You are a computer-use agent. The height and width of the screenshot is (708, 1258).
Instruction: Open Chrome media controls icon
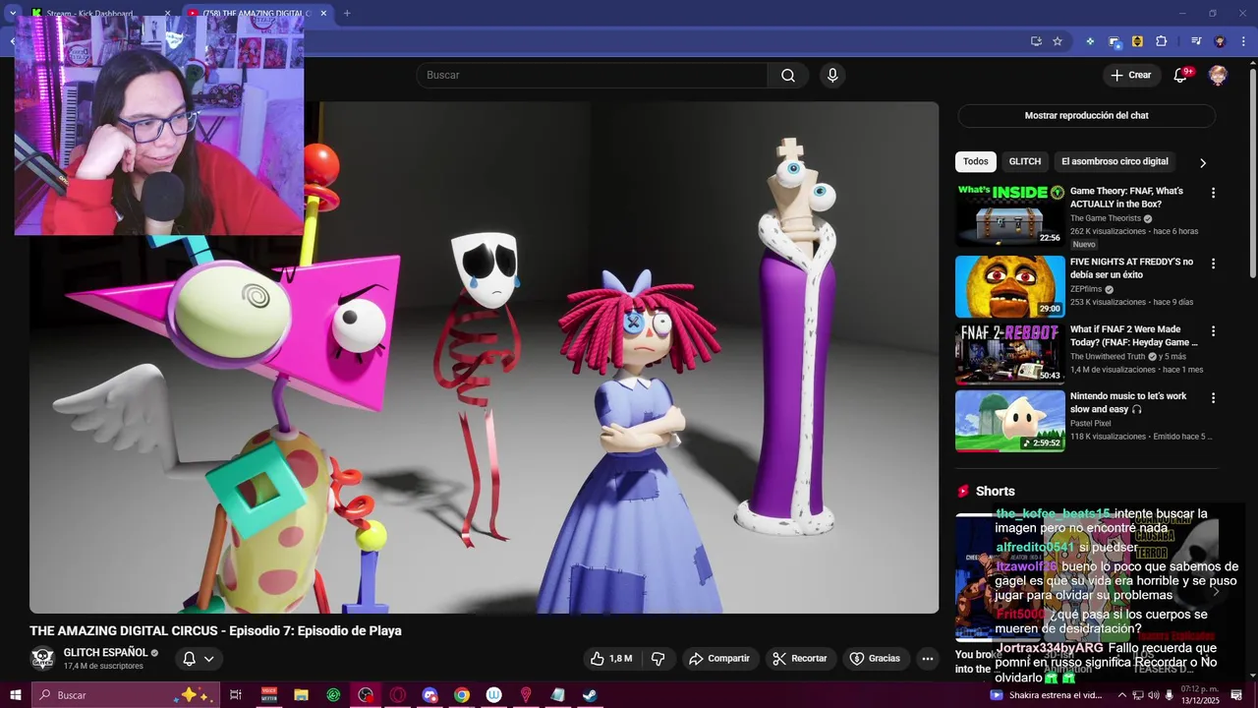coord(1196,41)
